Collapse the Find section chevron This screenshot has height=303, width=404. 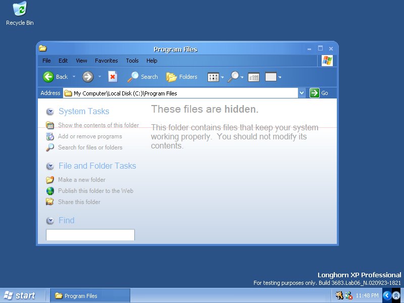click(50, 221)
